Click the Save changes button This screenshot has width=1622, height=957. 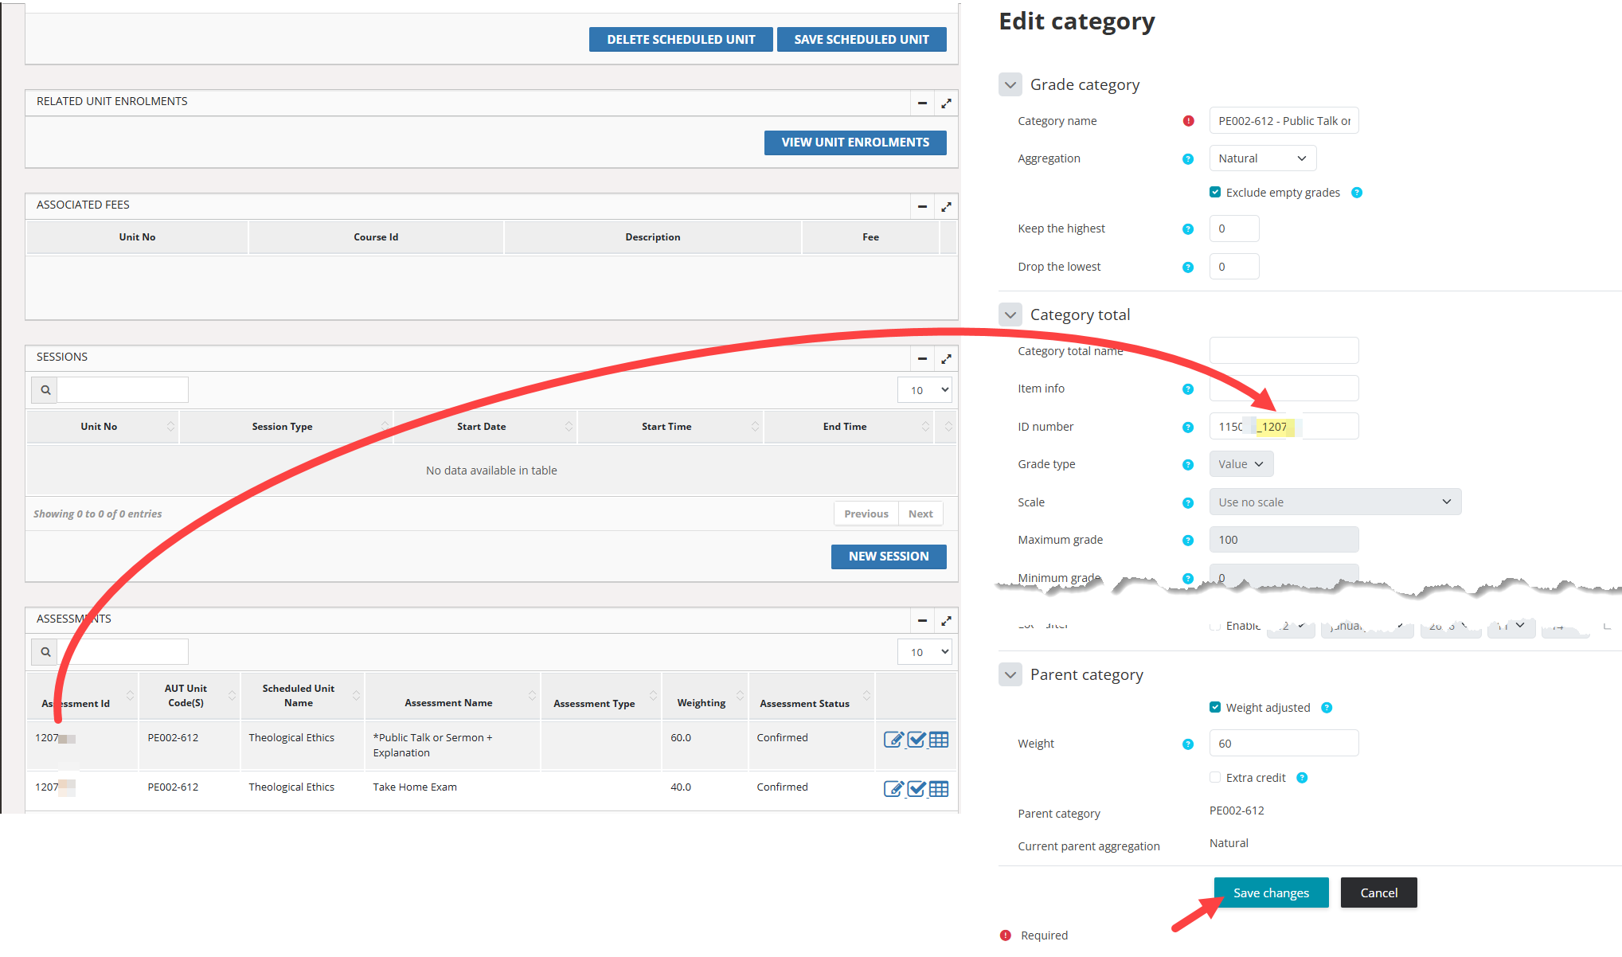click(1271, 893)
